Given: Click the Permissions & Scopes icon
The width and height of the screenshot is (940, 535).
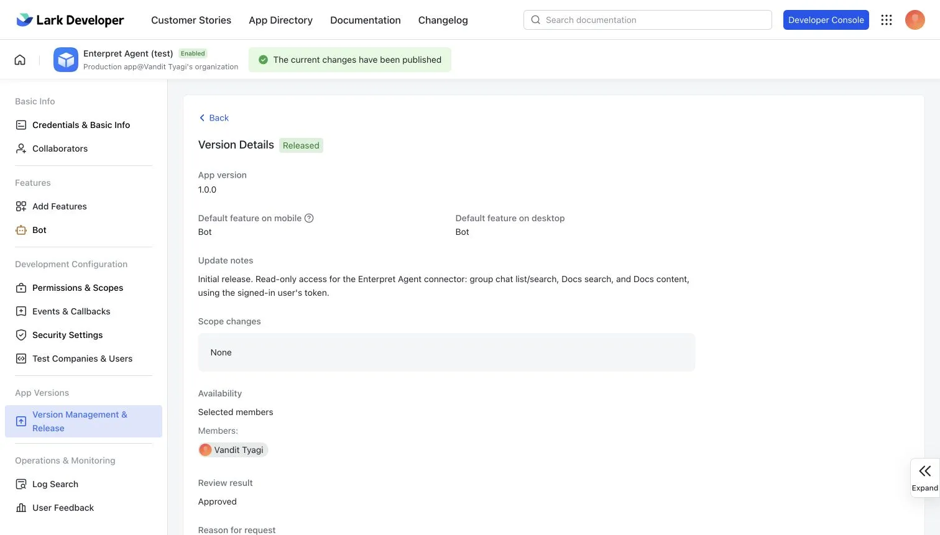Looking at the screenshot, I should tap(21, 288).
